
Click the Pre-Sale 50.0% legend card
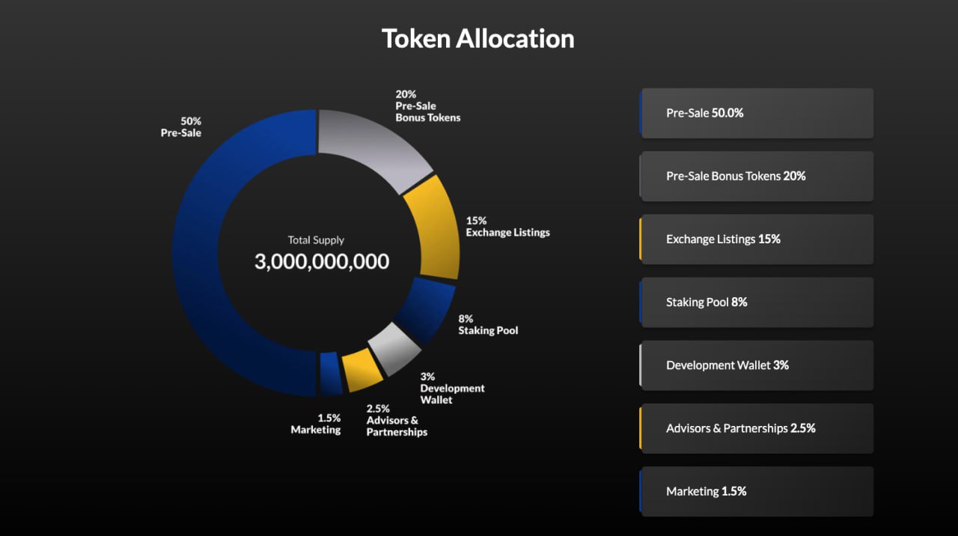[x=757, y=113]
